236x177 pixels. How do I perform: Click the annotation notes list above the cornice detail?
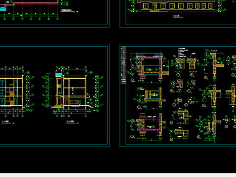[182, 53]
